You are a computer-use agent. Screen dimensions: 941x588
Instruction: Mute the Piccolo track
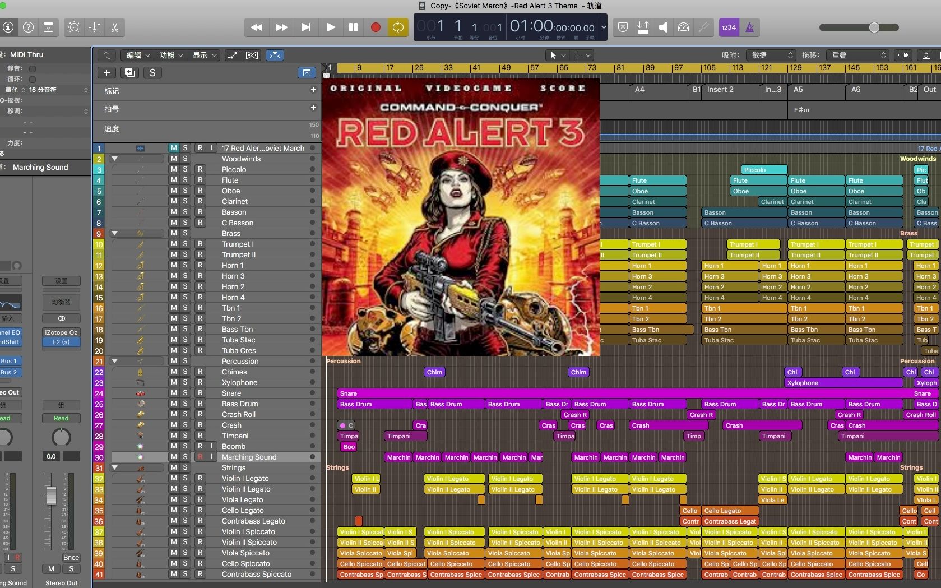174,169
